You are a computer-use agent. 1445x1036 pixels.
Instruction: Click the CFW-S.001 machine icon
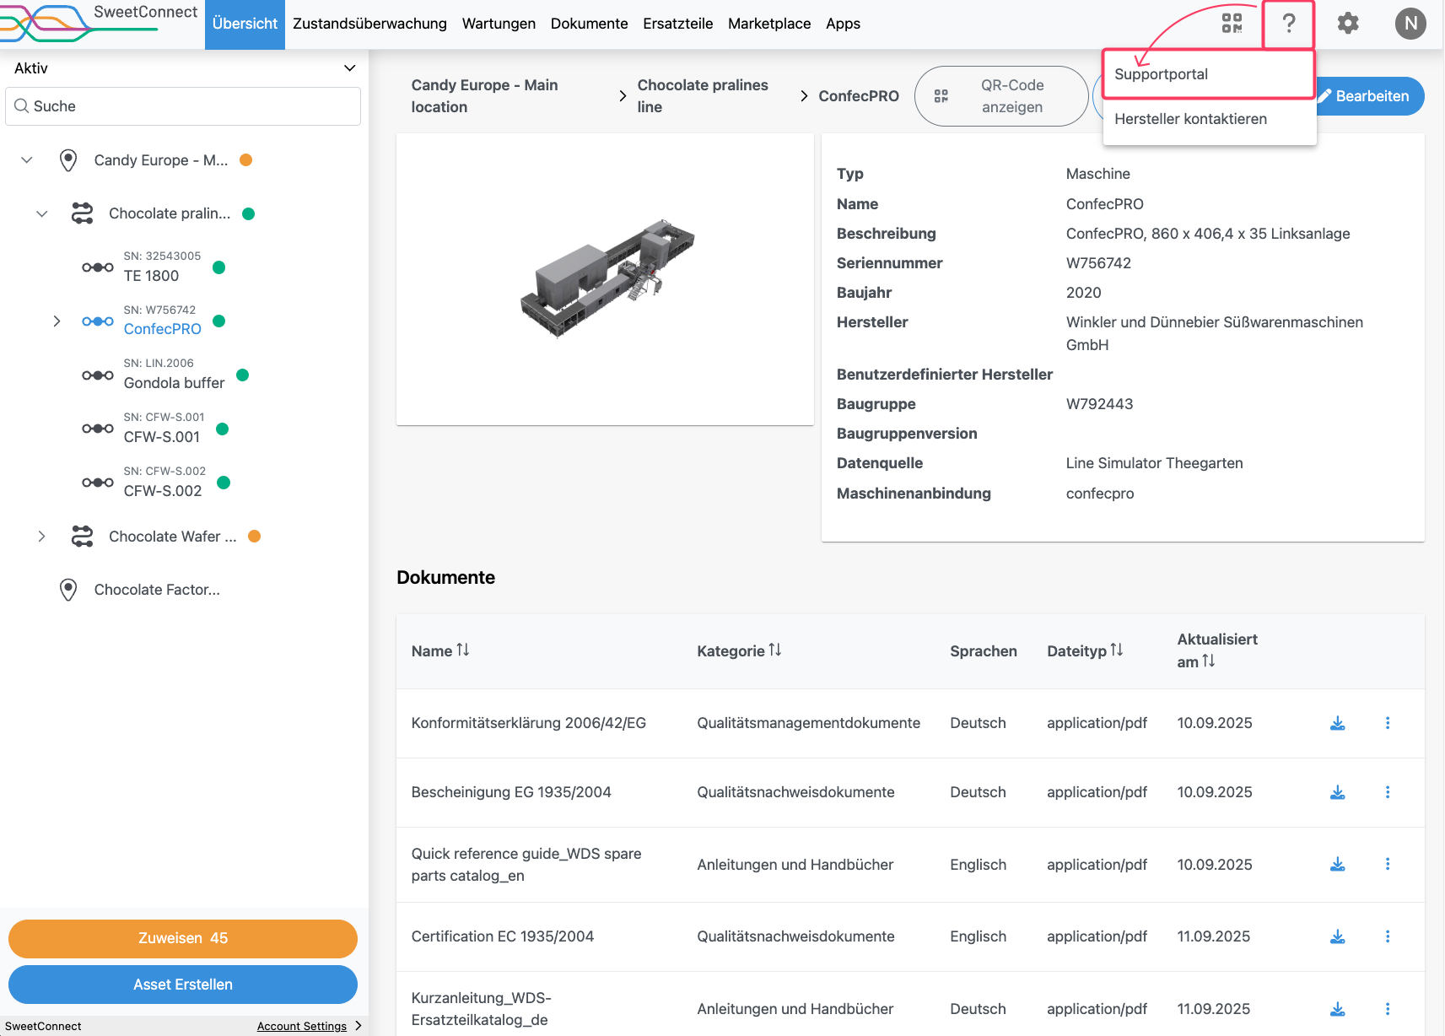(x=98, y=429)
